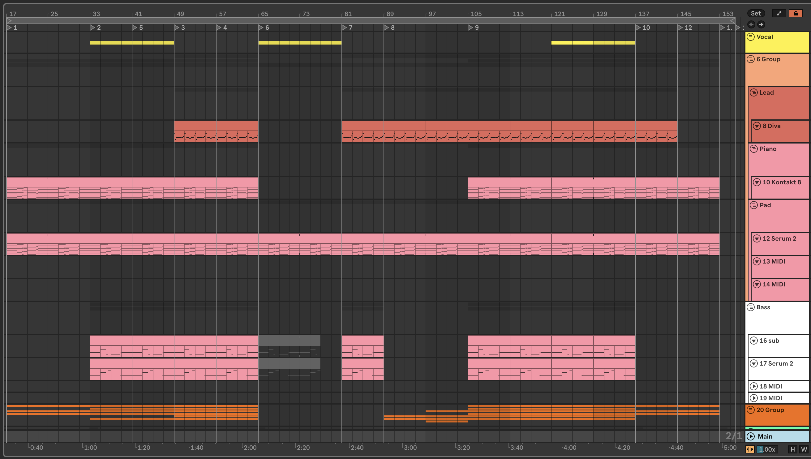Image resolution: width=811 pixels, height=459 pixels.
Task: Toggle automation mode button
Action: click(779, 13)
